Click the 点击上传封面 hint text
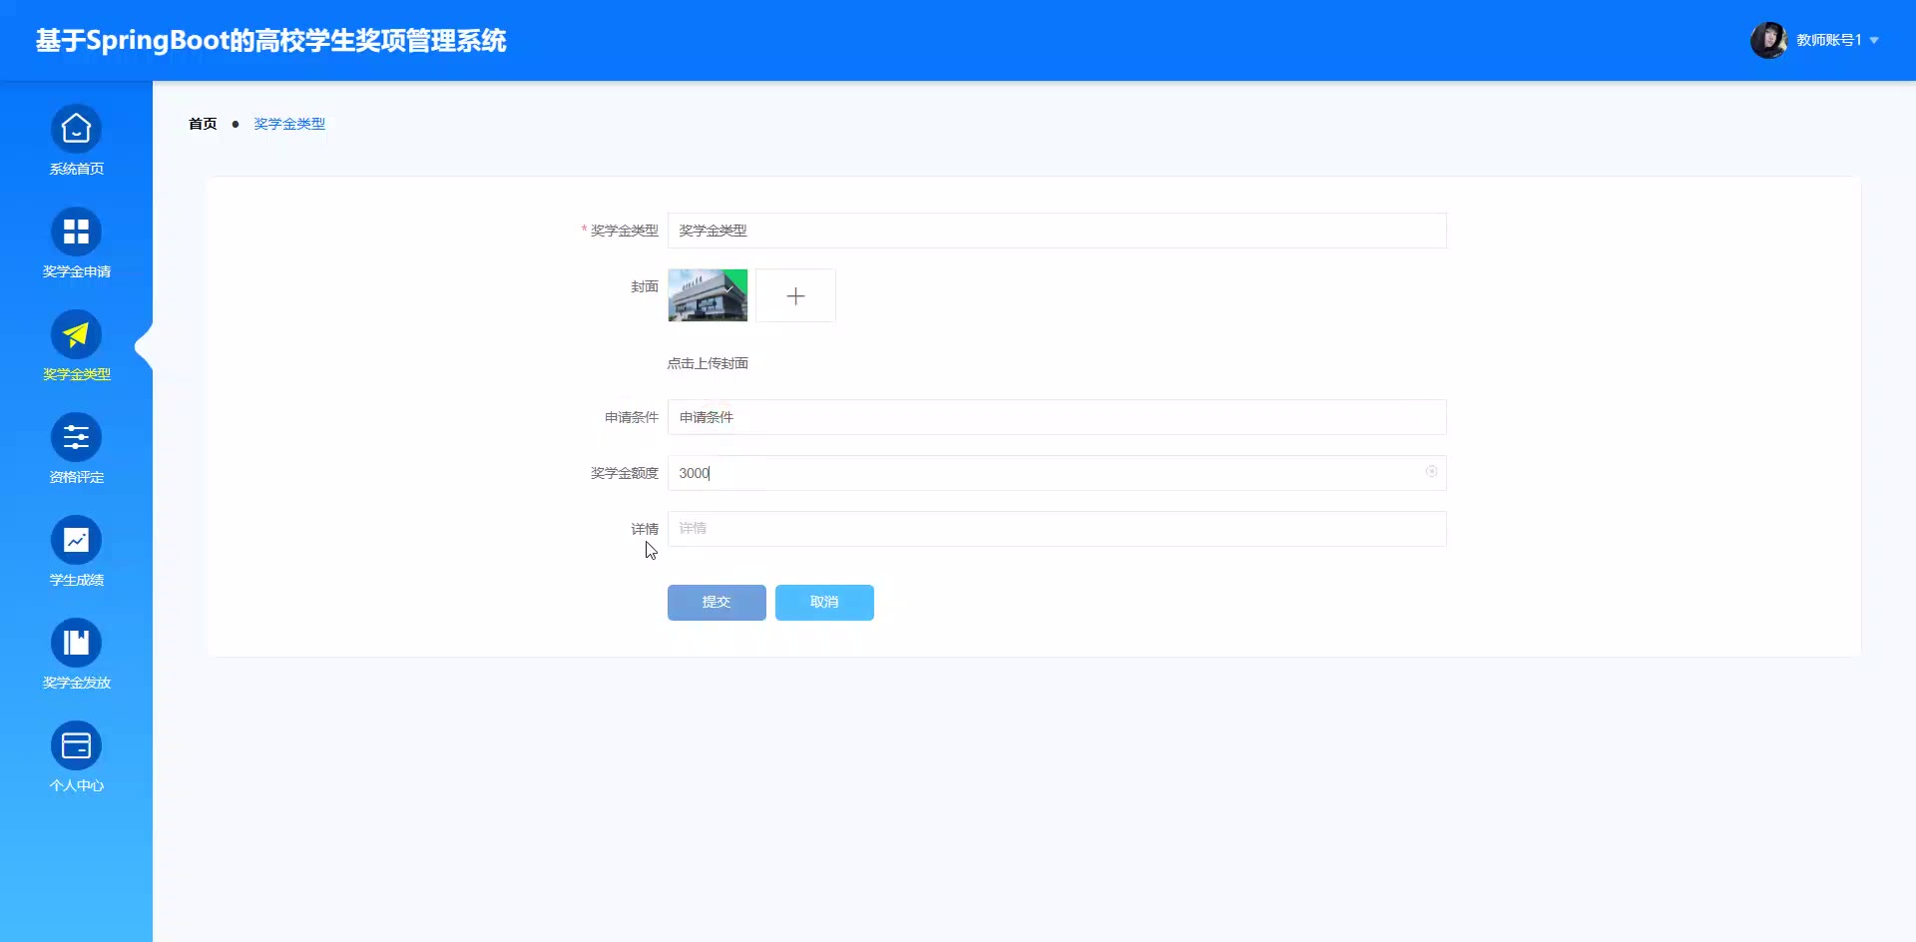 point(708,363)
